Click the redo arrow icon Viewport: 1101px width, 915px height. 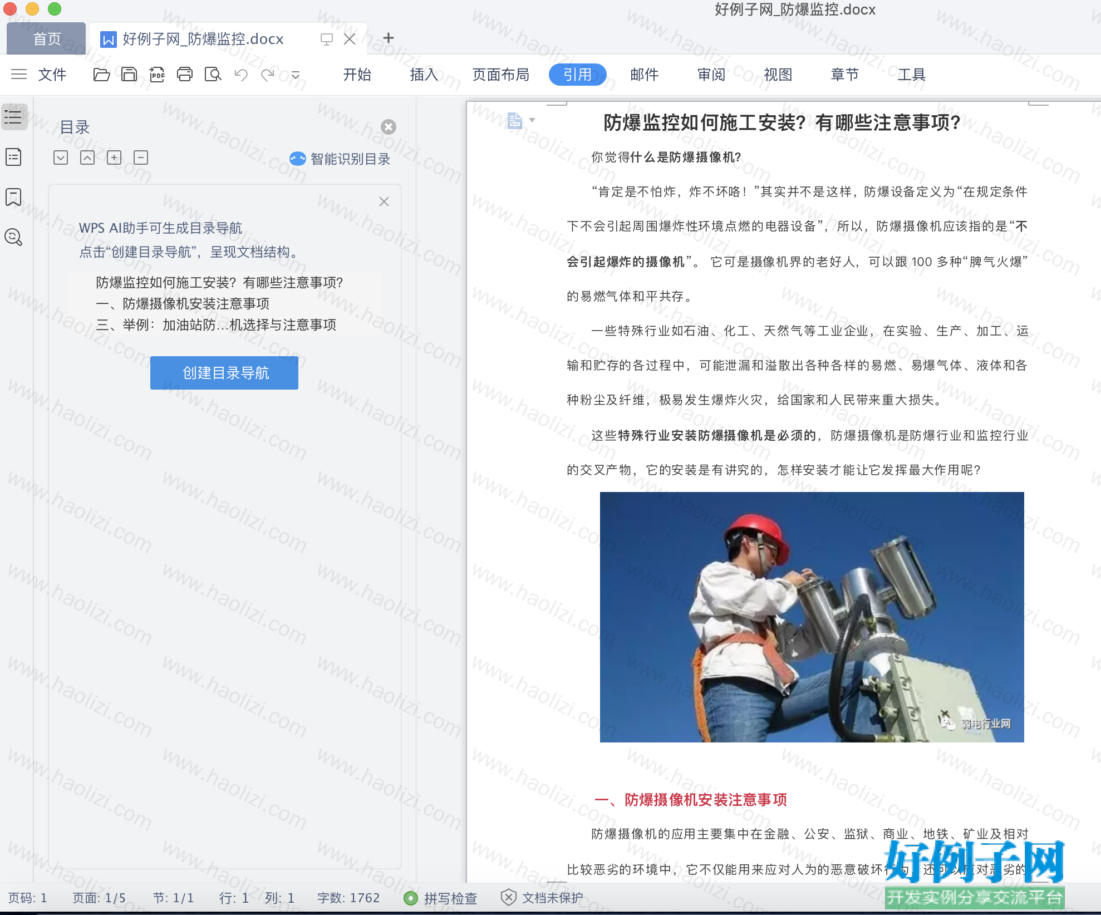268,74
